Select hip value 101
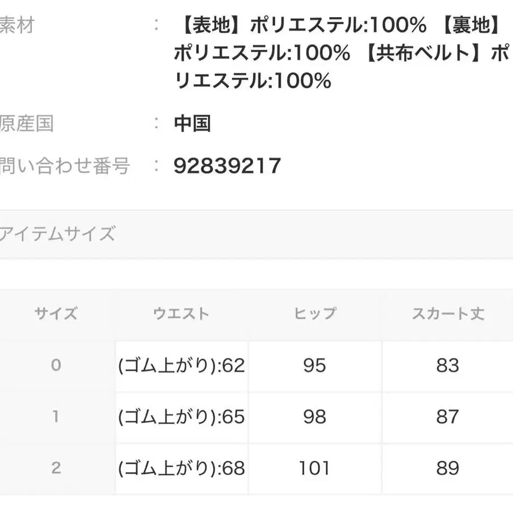 (x=315, y=468)
